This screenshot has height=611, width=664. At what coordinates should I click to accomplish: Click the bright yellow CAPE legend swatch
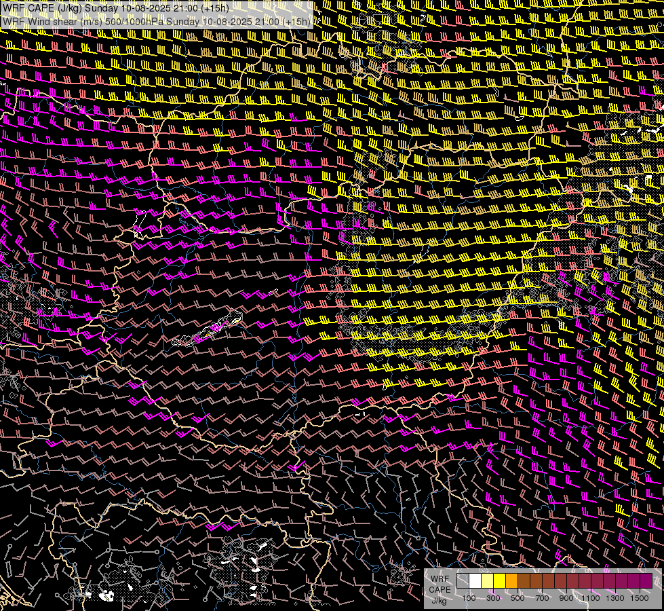pyautogui.click(x=500, y=581)
